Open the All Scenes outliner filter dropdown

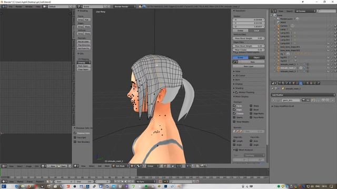pyautogui.click(x=305, y=11)
